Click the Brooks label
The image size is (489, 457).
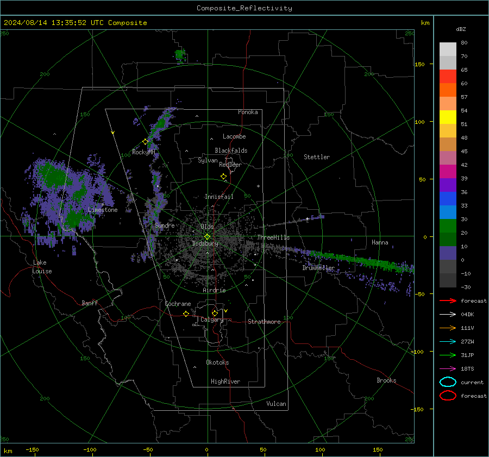[x=386, y=380]
